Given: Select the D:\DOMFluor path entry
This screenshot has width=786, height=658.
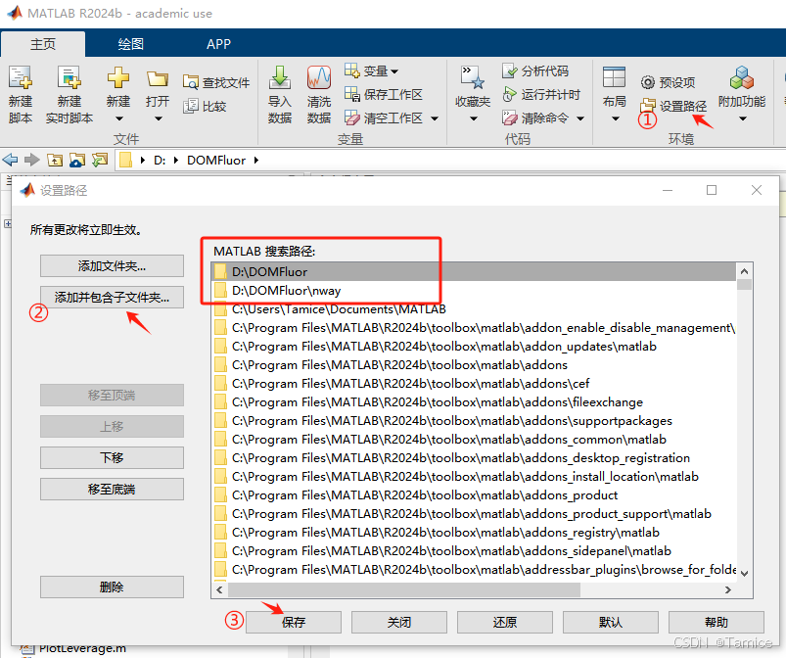Looking at the screenshot, I should 474,272.
